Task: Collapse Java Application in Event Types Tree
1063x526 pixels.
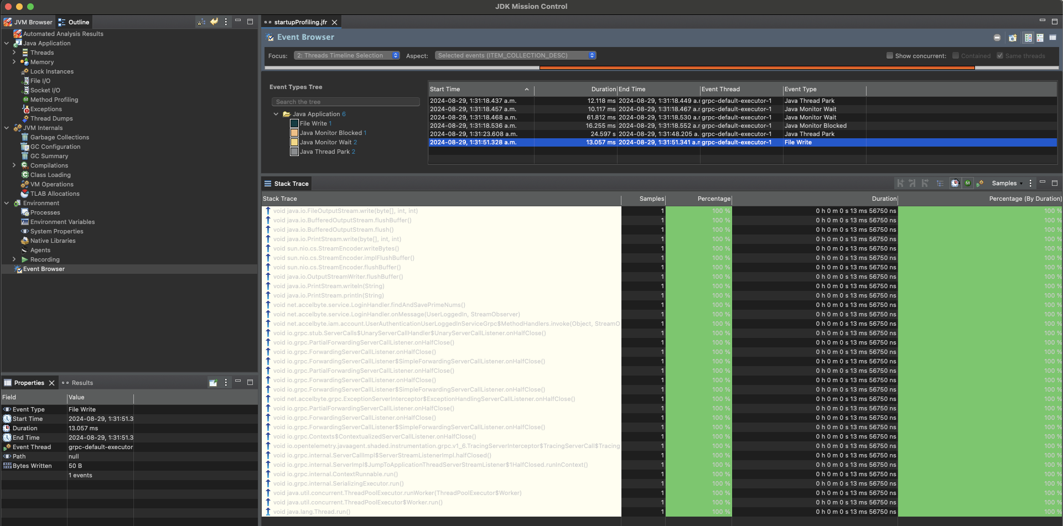Action: click(x=276, y=114)
